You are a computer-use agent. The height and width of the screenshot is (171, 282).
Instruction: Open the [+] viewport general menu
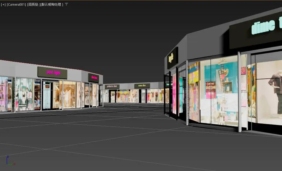click(3, 4)
